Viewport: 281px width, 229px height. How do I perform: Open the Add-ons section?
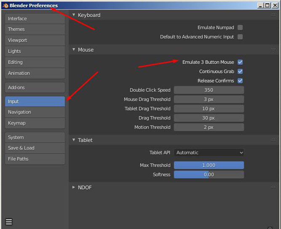click(35, 87)
